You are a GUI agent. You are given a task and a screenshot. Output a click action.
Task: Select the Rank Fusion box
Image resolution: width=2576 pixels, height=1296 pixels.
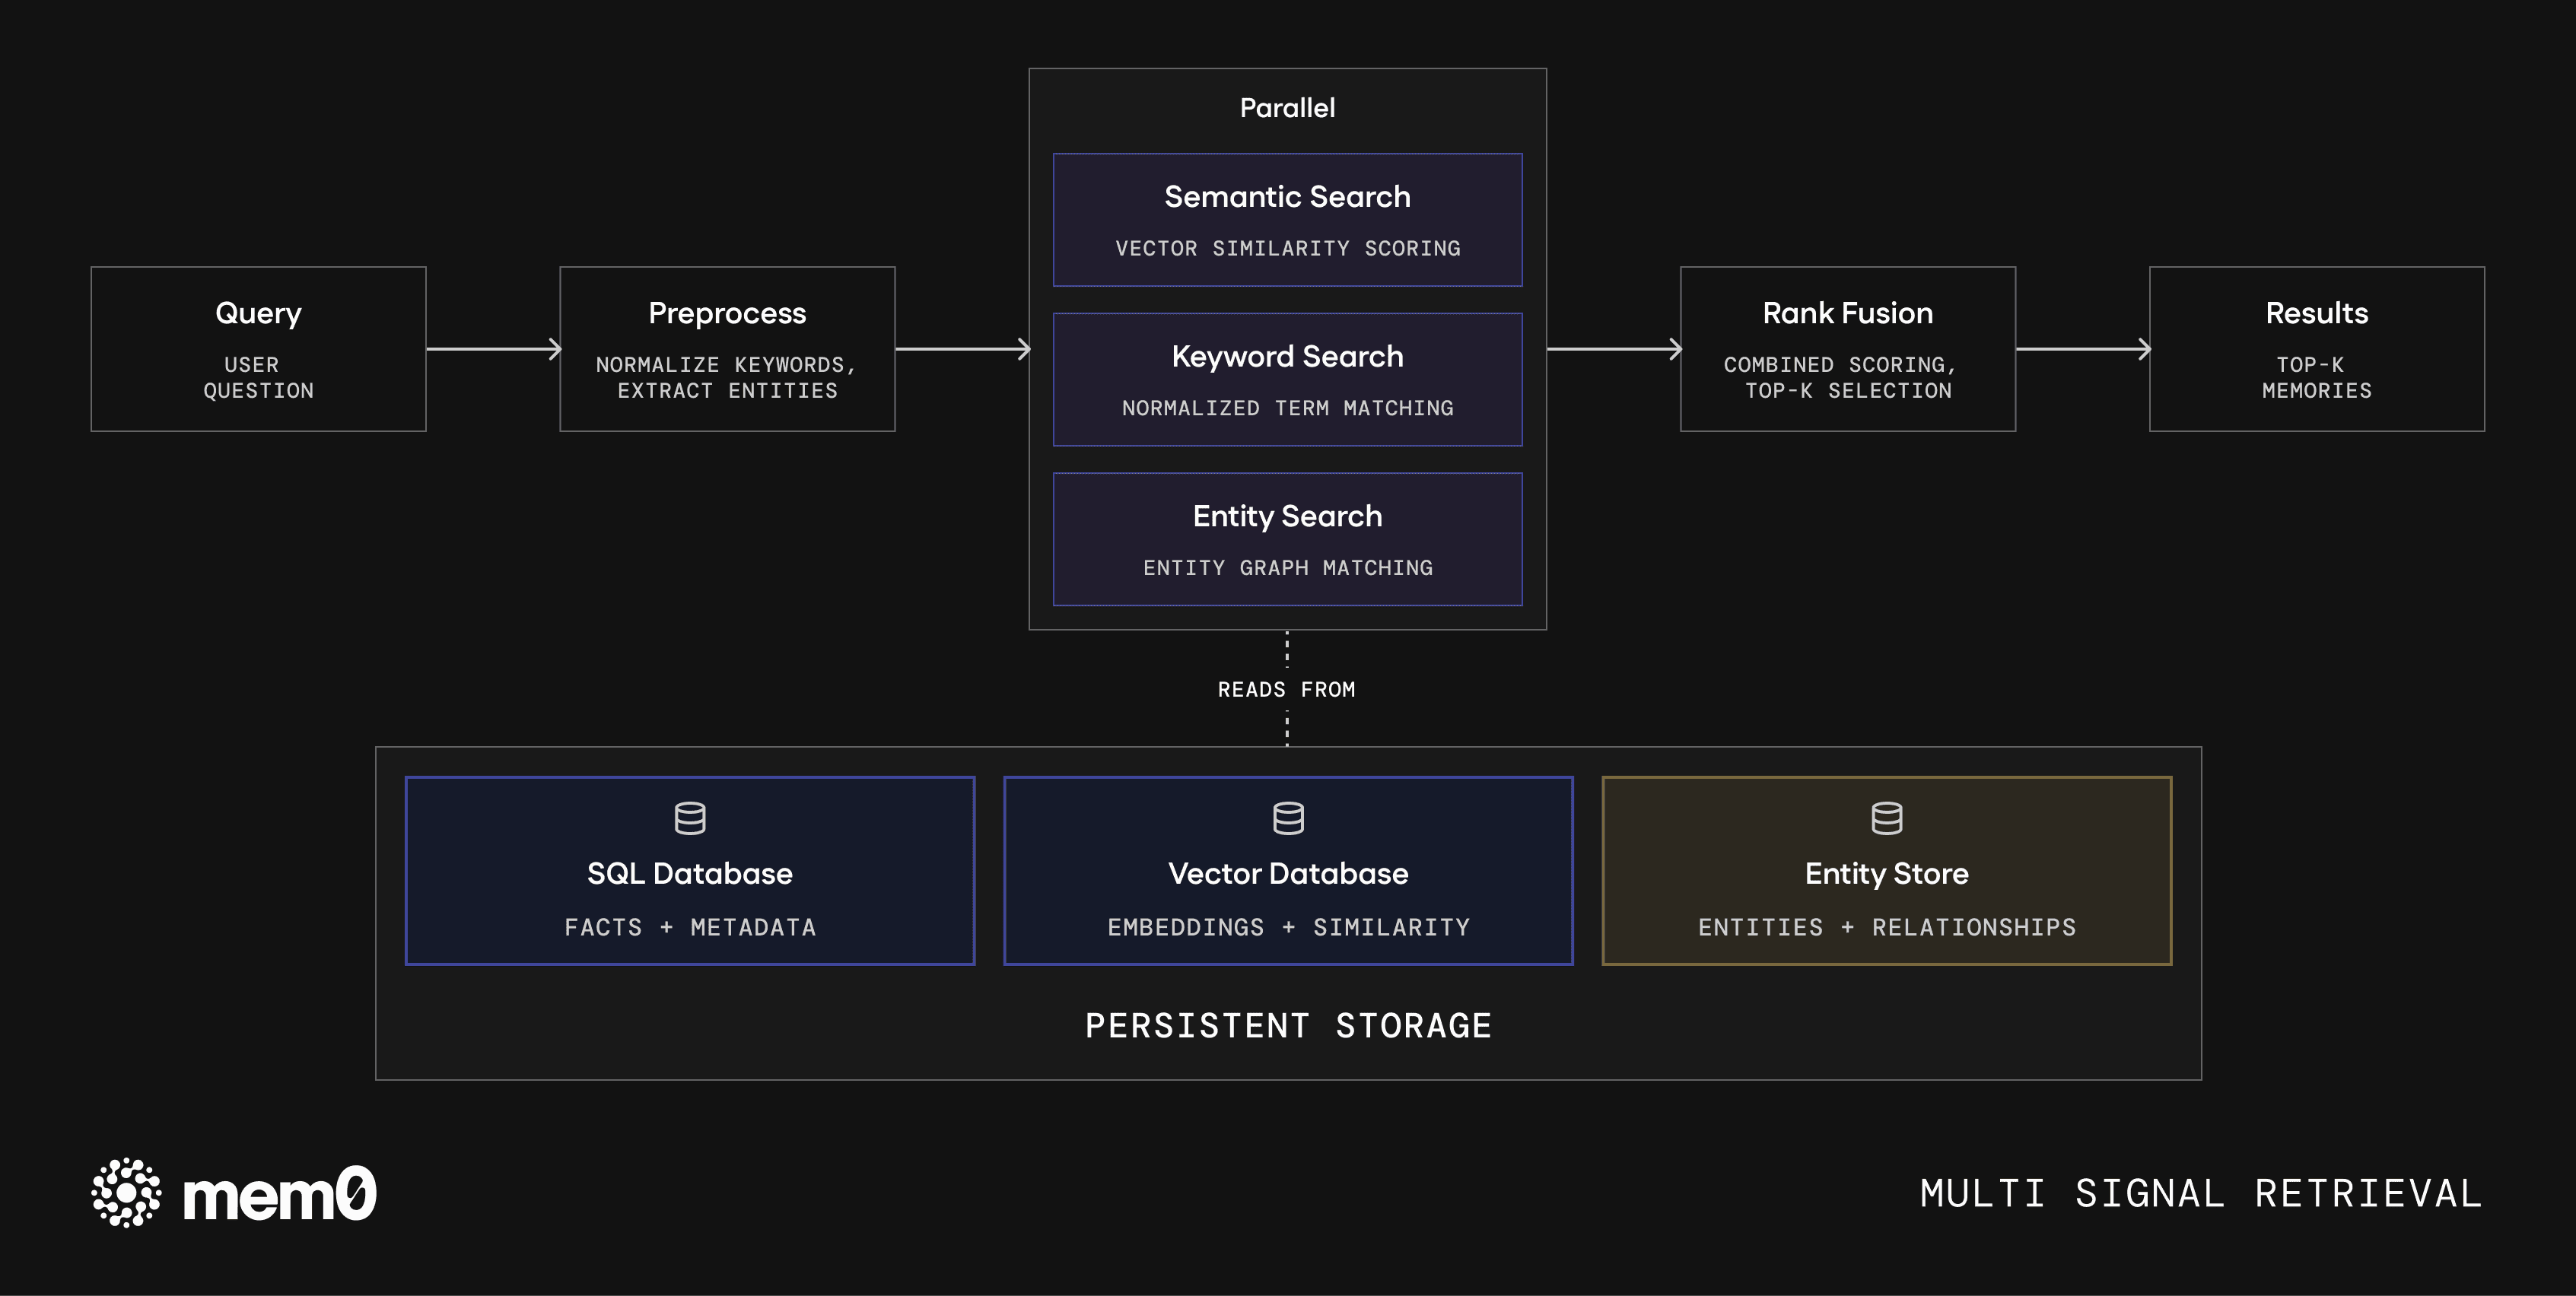pos(1847,349)
